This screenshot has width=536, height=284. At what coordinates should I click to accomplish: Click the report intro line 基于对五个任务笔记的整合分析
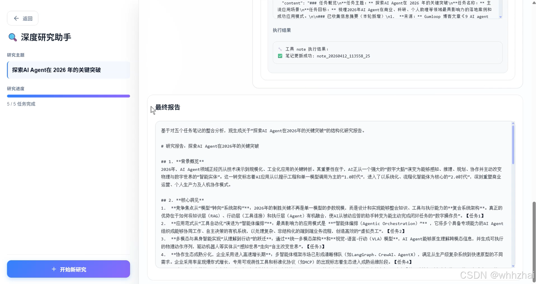click(263, 130)
